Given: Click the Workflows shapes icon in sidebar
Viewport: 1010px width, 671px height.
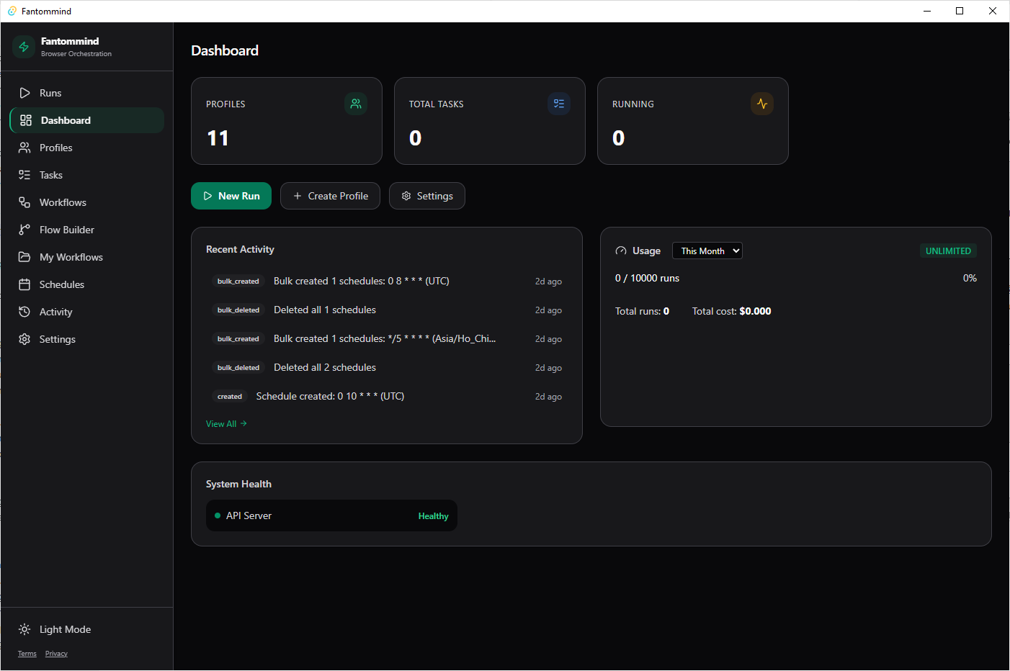Looking at the screenshot, I should coord(24,202).
